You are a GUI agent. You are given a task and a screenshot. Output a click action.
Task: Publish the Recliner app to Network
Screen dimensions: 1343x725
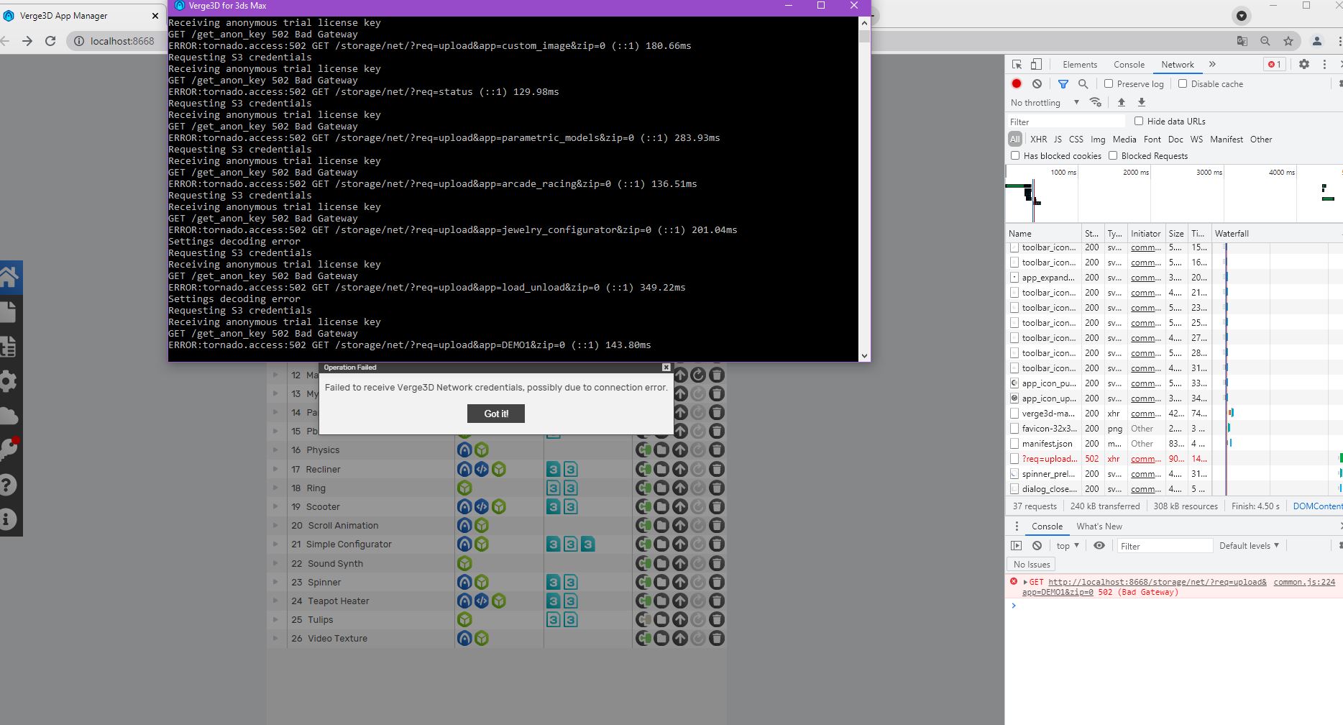pos(680,469)
